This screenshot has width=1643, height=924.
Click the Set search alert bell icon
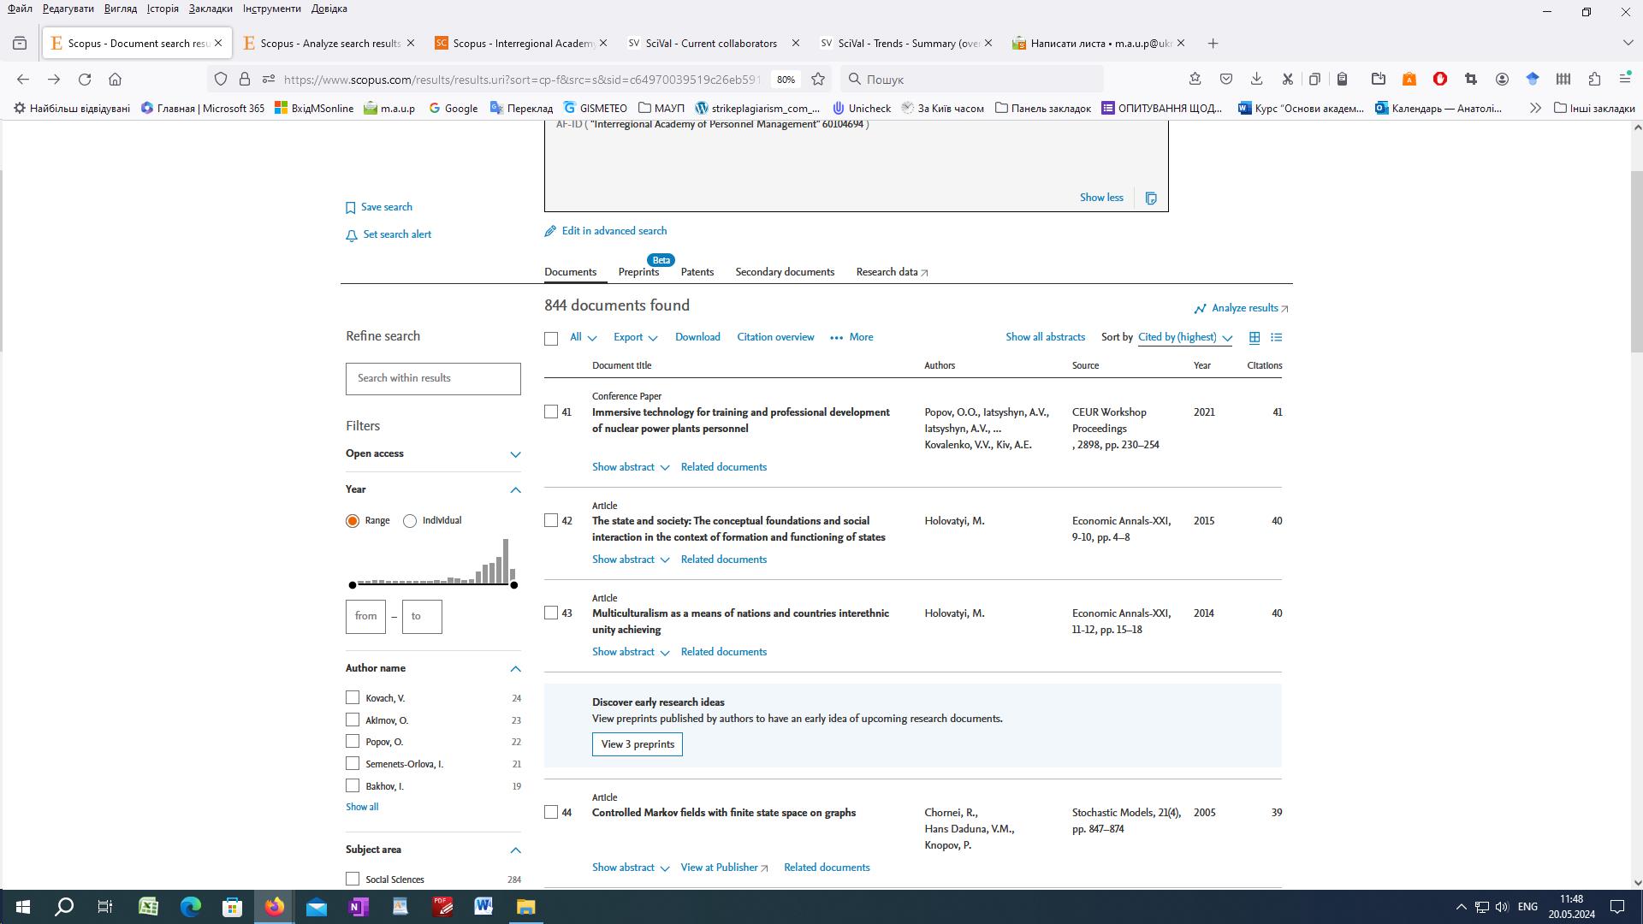[x=351, y=235]
